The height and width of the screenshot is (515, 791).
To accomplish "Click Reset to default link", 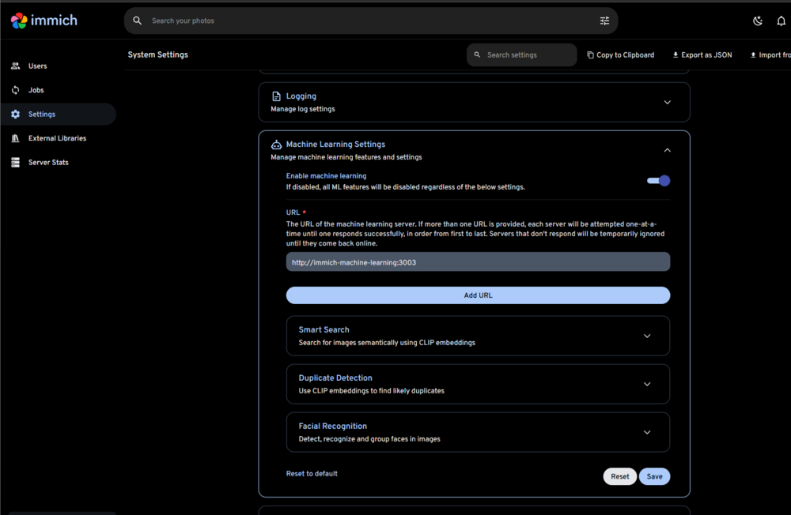I will click(x=312, y=474).
